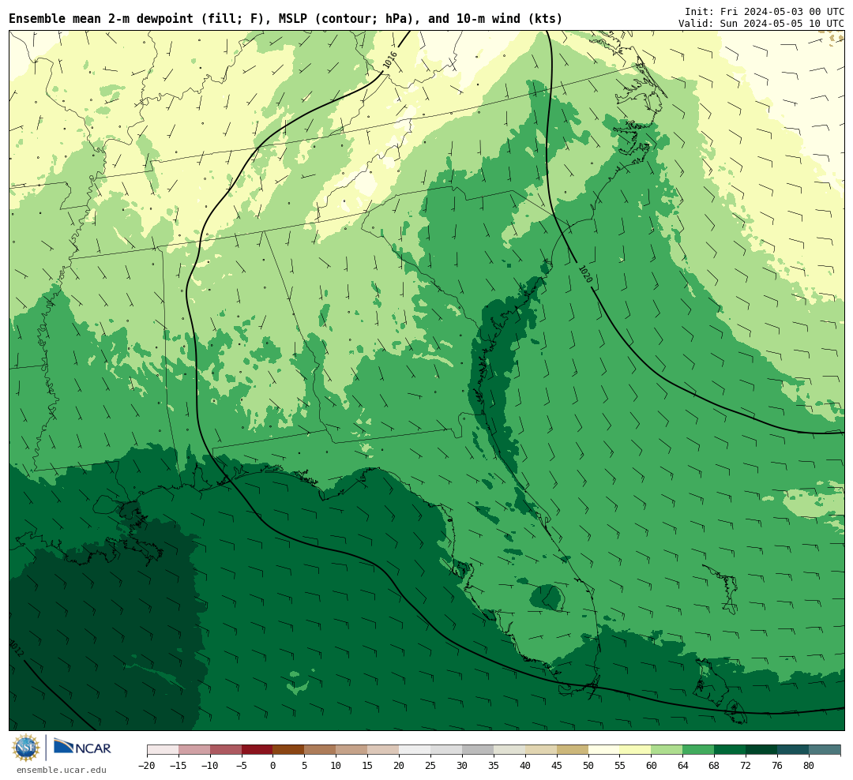Pick the green swatch between 64 and 68
The image size is (853, 780).
pos(699,750)
